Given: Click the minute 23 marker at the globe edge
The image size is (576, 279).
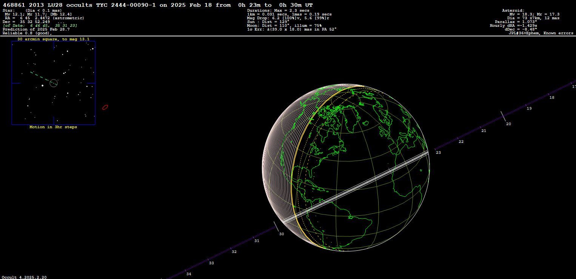Looking at the screenshot, I should pos(438,152).
